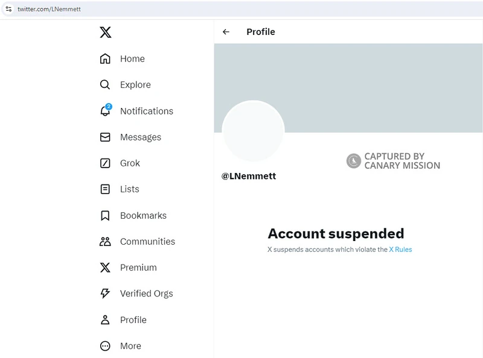Open site information icon in address bar
Screen dimensions: 483x358
click(8, 9)
